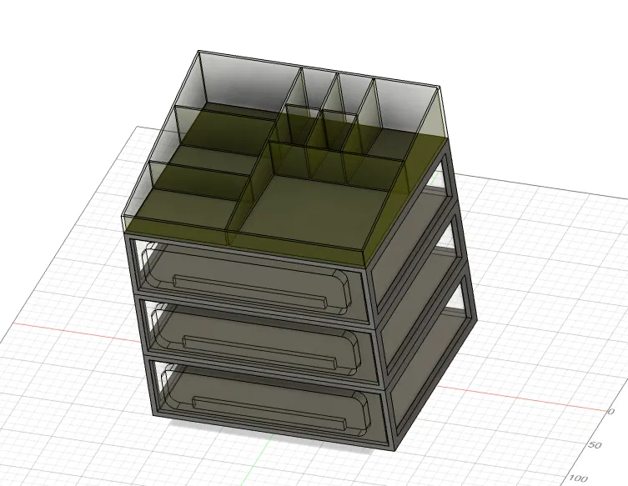Select the bottom drawer's handle bar
The image size is (628, 486).
[x=270, y=414]
